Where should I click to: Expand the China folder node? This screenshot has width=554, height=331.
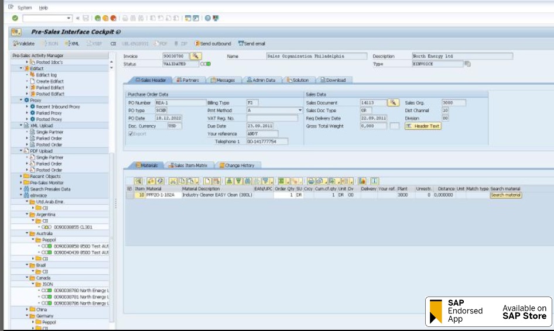pyautogui.click(x=28, y=309)
